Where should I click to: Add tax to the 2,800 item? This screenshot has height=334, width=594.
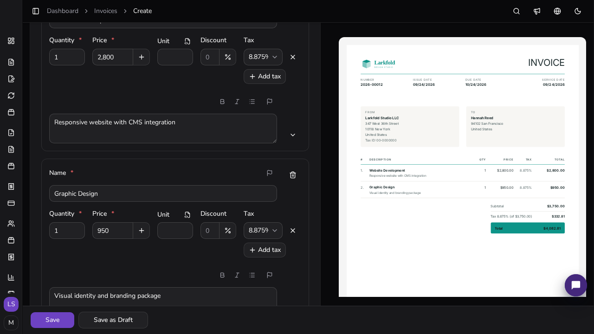pos(265,77)
